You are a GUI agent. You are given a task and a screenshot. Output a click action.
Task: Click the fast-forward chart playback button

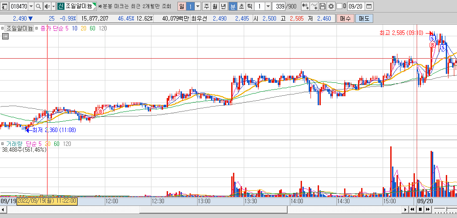pyautogui.click(x=427, y=209)
